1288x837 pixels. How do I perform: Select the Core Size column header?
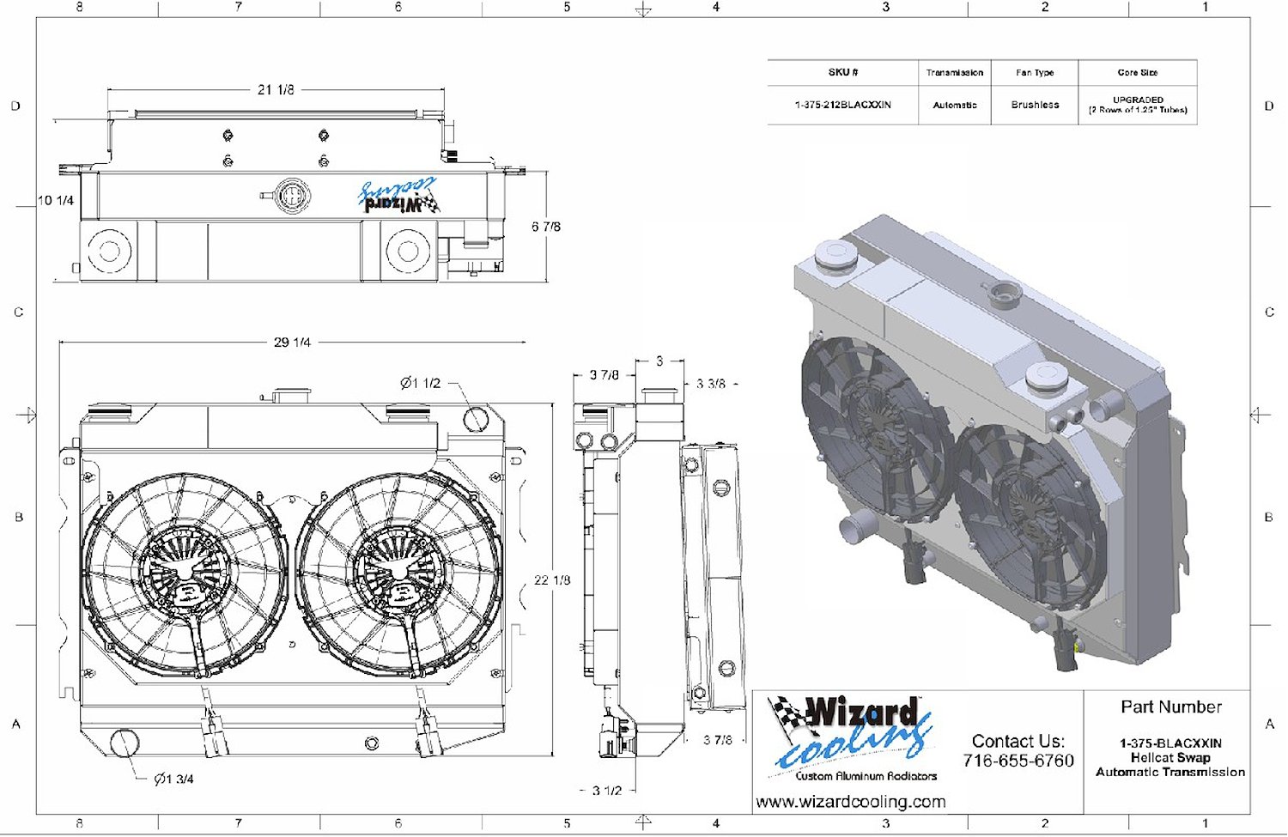pos(1138,72)
